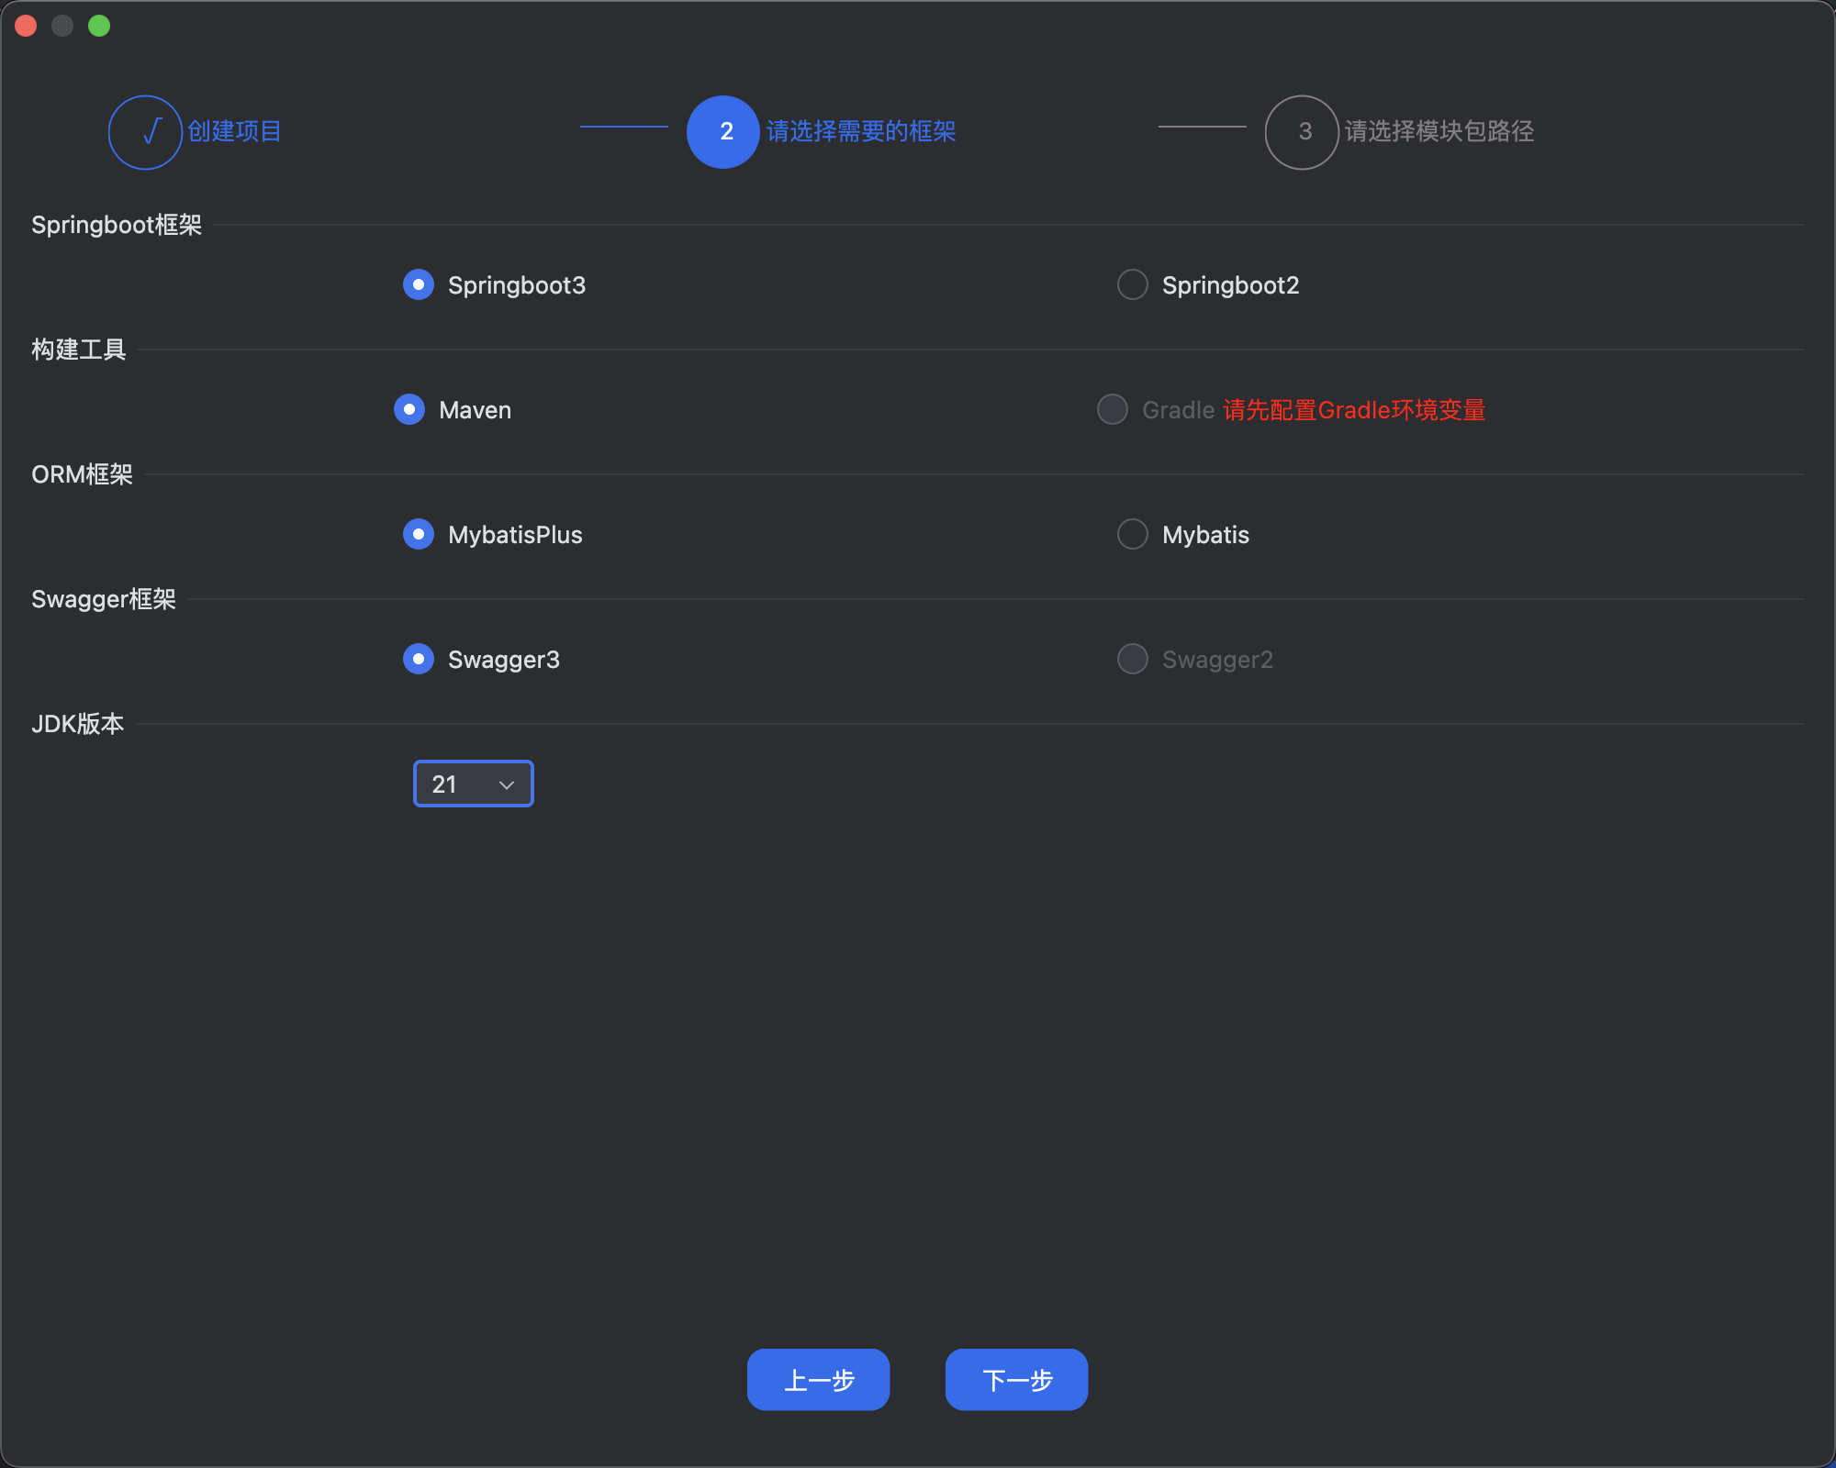The width and height of the screenshot is (1836, 1468).
Task: Select the MybatisPlus ORM framework
Action: coord(418,534)
